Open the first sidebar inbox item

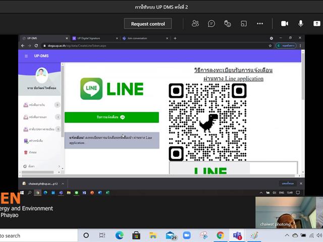41,105
